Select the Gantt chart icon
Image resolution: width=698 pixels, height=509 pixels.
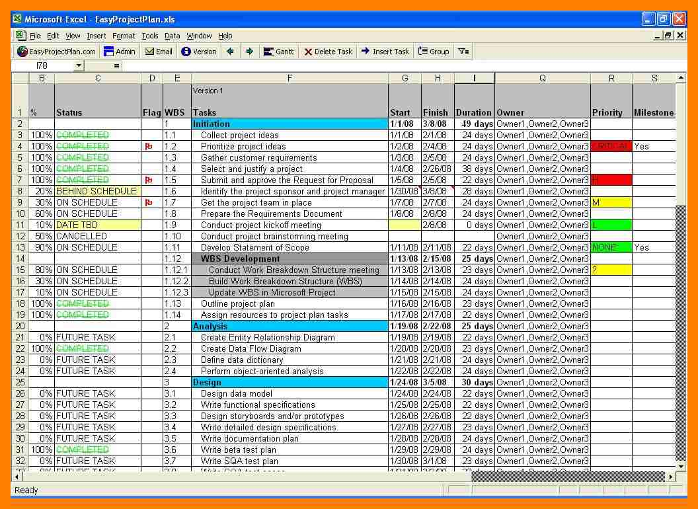pyautogui.click(x=268, y=51)
